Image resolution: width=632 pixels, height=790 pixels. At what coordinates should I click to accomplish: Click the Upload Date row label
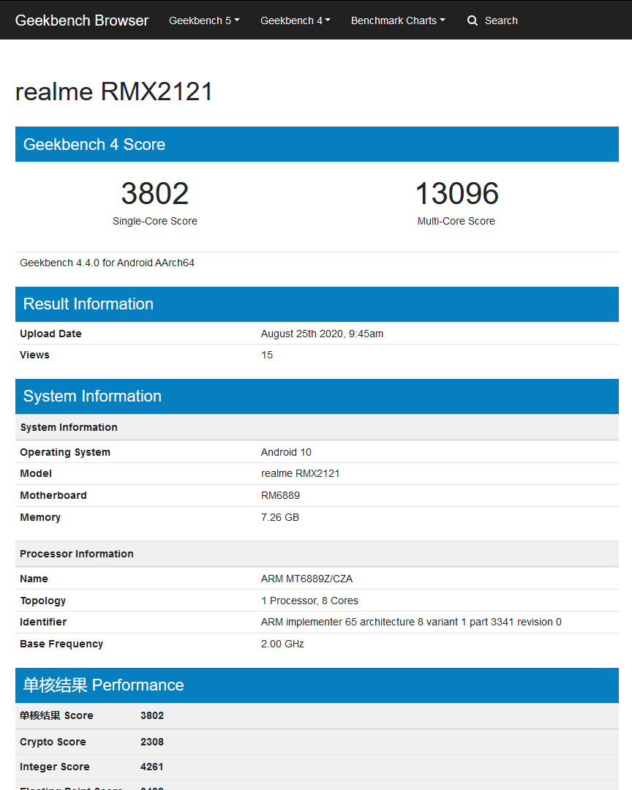[x=50, y=334]
